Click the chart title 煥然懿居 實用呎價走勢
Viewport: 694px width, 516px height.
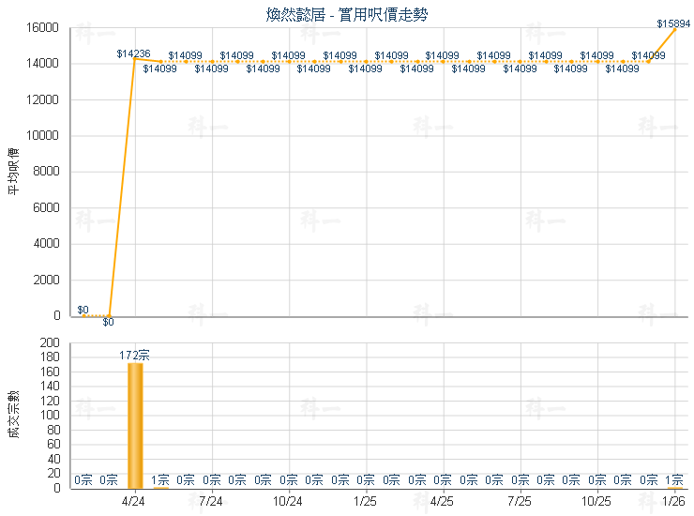point(348,14)
